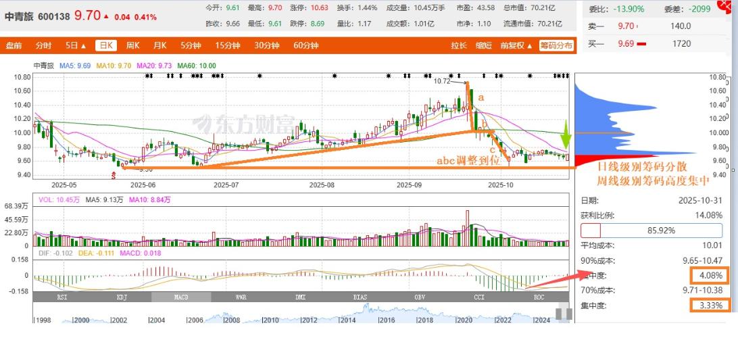Click the 85.92% profit ratio bar
The height and width of the screenshot is (338, 738).
(652, 231)
